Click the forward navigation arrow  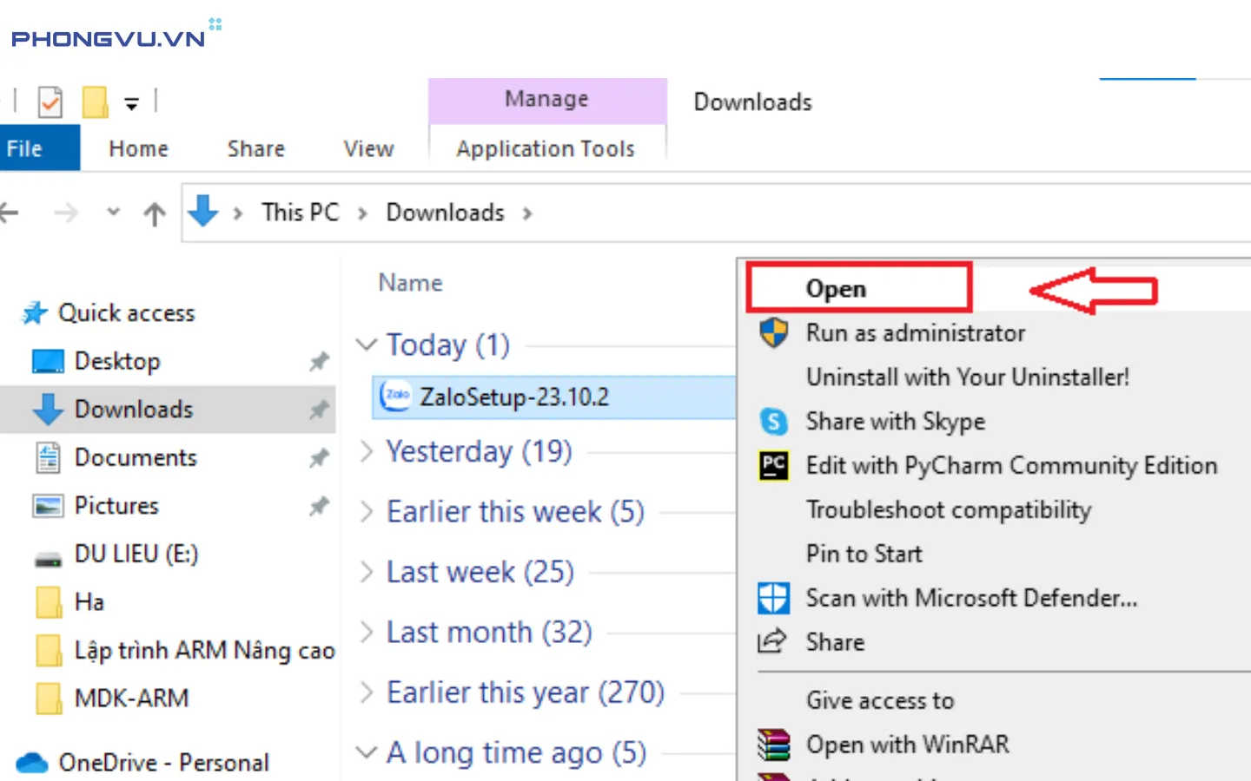tap(66, 213)
